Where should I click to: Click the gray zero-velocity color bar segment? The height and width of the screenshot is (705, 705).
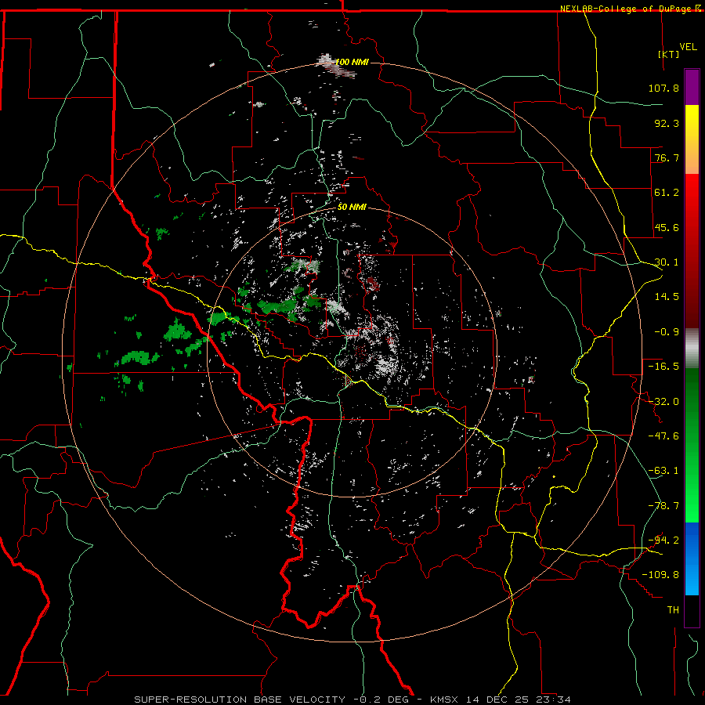(x=692, y=349)
